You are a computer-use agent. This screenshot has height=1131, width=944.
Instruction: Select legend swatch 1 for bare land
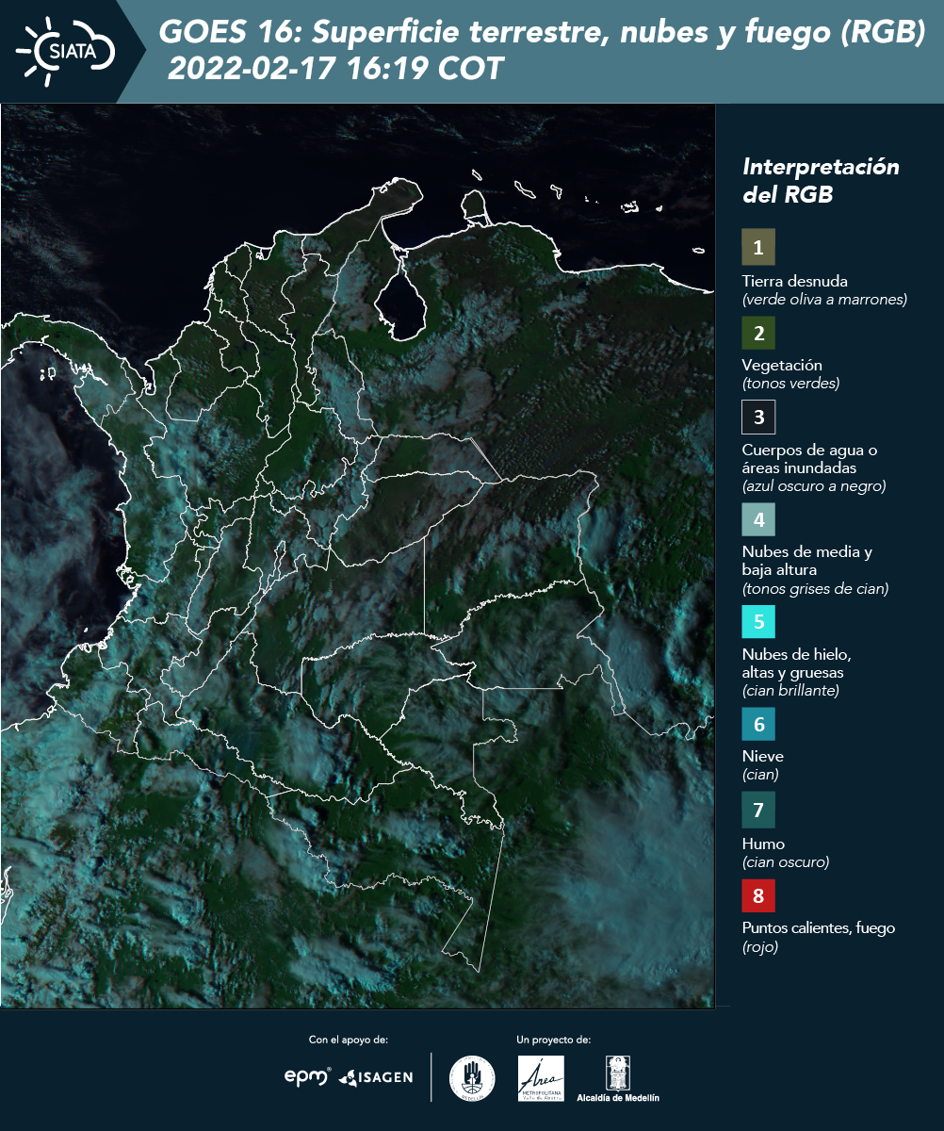pos(758,247)
